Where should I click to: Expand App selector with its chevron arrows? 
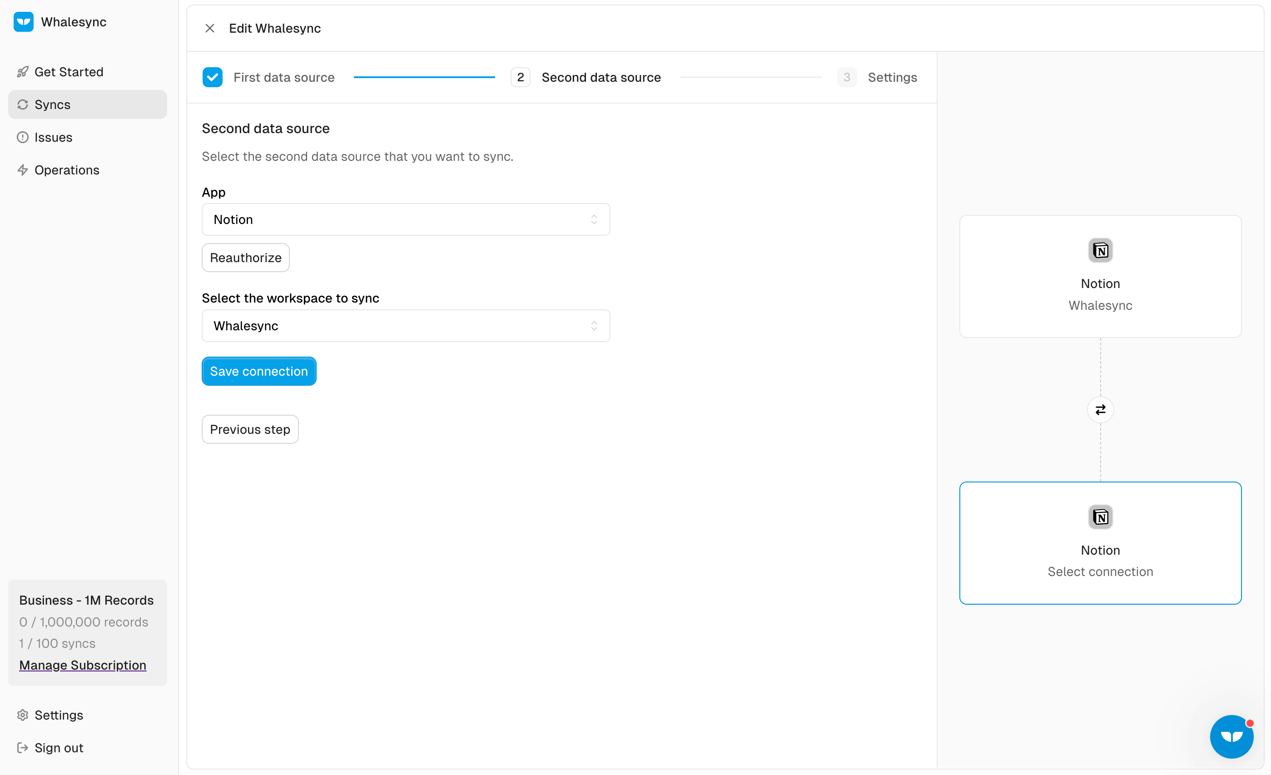coord(594,219)
